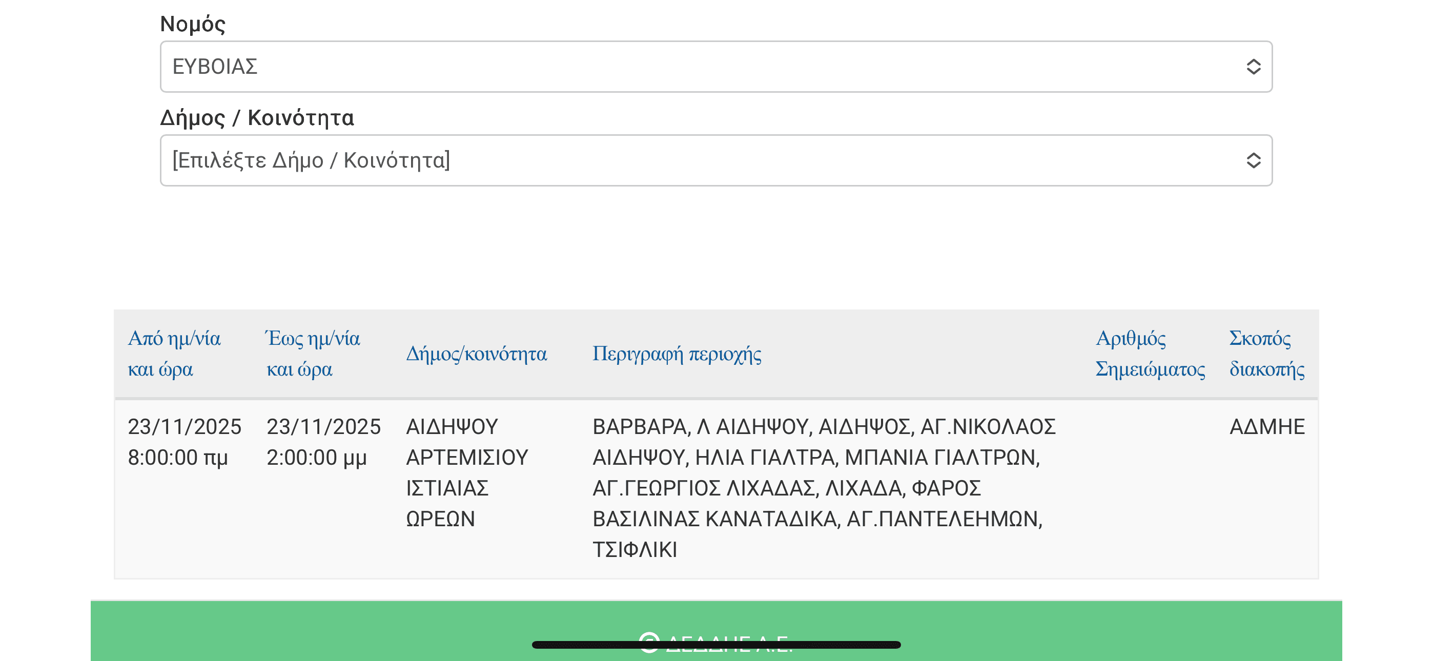Image resolution: width=1433 pixels, height=661 pixels.
Task: Click the ΑΙΔΗΨΟΥ ΑΡΤΕΜΙΣΙΟΥ municipality cell
Action: (467, 472)
